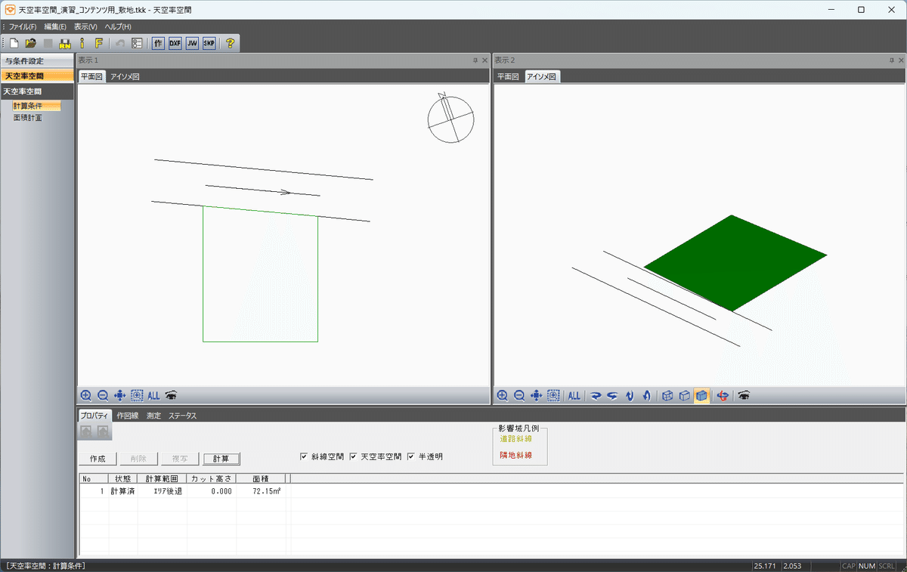This screenshot has width=907, height=572.
Task: Select 天空率空間 highlighted sidebar section
Action: pos(37,76)
